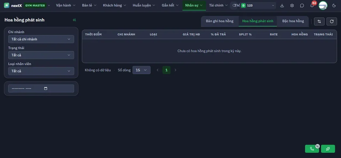Click the muted badge on phone button
The height and width of the screenshot is (158, 341).
317,146
